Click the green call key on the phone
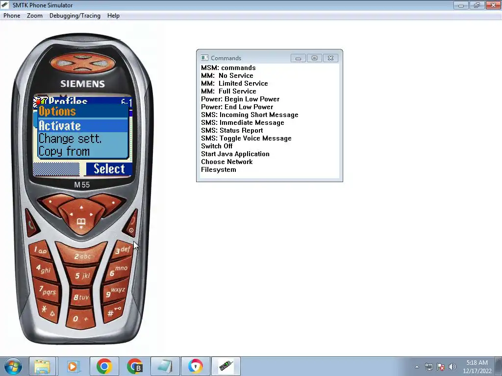This screenshot has height=376, width=502. (31, 224)
